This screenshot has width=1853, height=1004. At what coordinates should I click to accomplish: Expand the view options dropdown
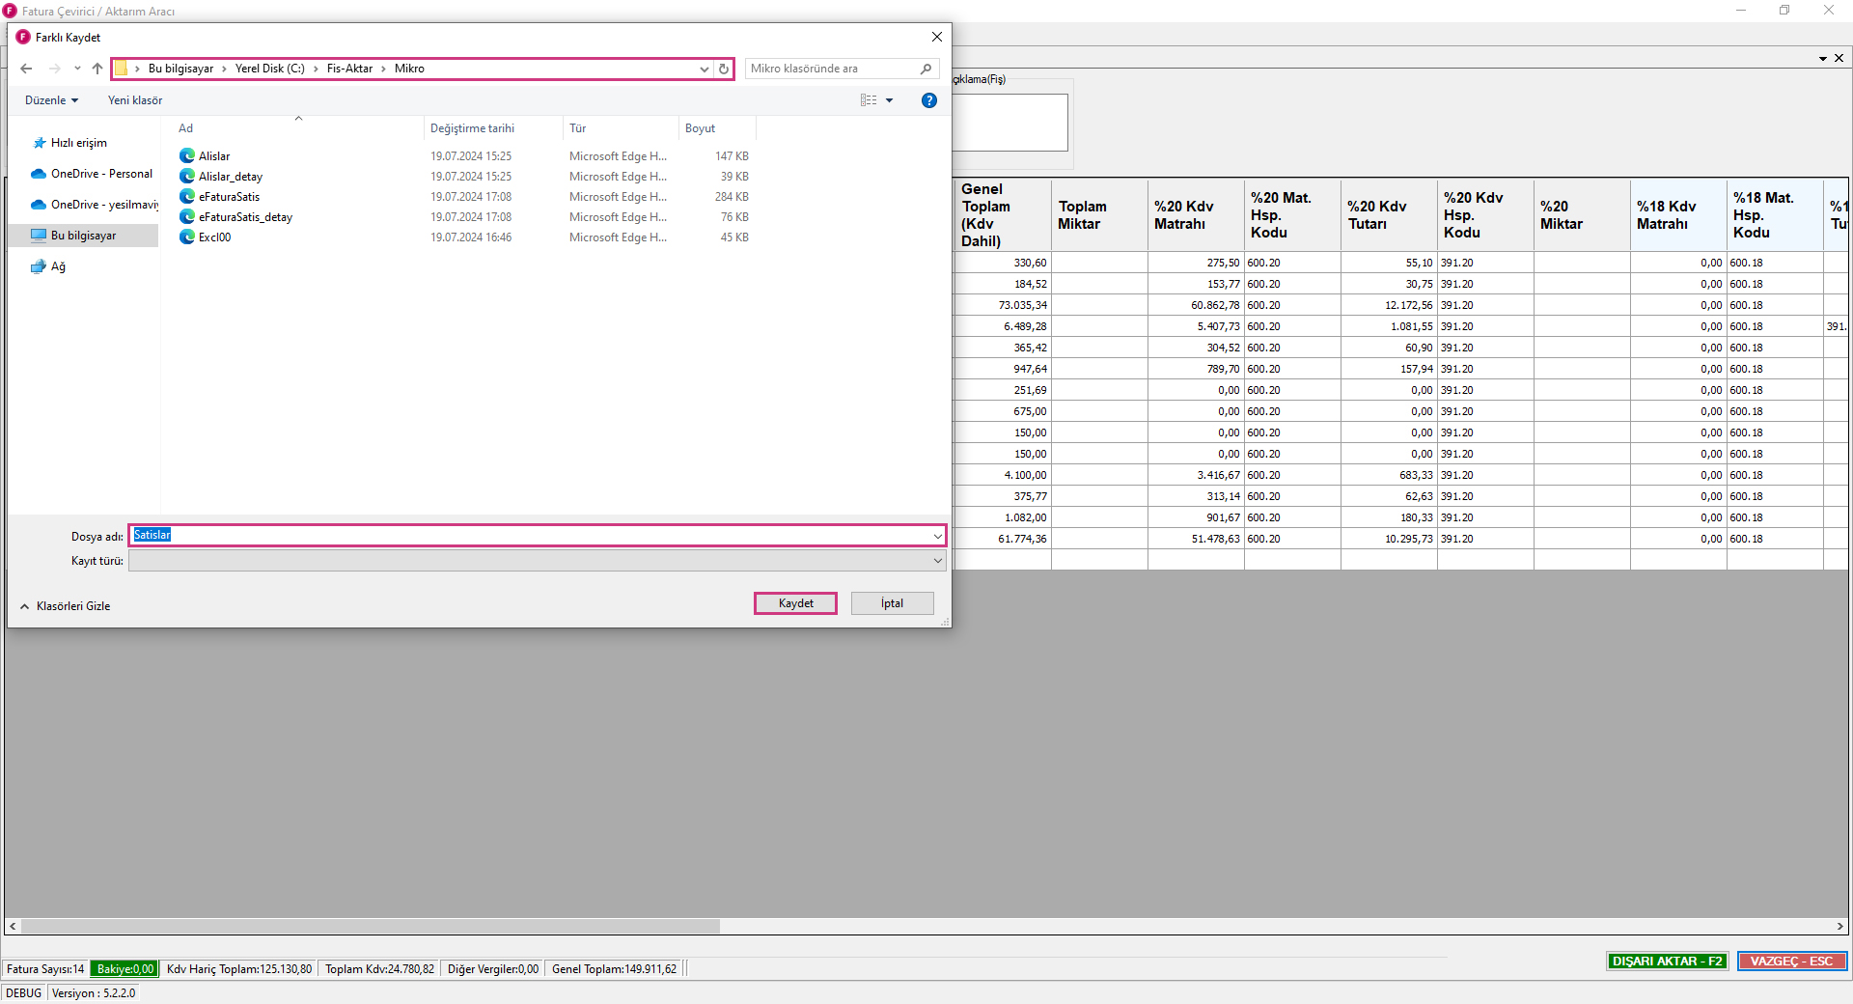tap(890, 100)
